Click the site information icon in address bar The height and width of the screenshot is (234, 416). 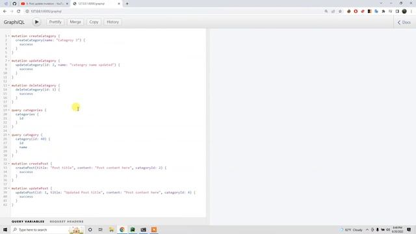point(27,12)
